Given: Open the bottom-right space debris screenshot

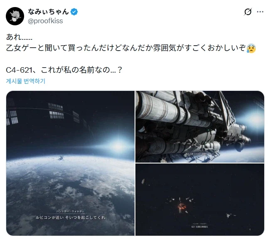Looking at the screenshot, I should pyautogui.click(x=200, y=200).
